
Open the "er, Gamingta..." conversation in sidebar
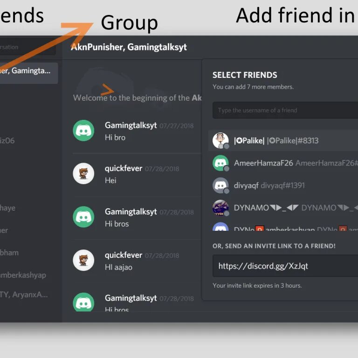point(29,73)
